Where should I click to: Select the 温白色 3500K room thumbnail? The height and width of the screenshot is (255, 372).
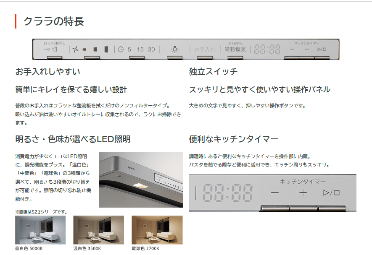98,230
